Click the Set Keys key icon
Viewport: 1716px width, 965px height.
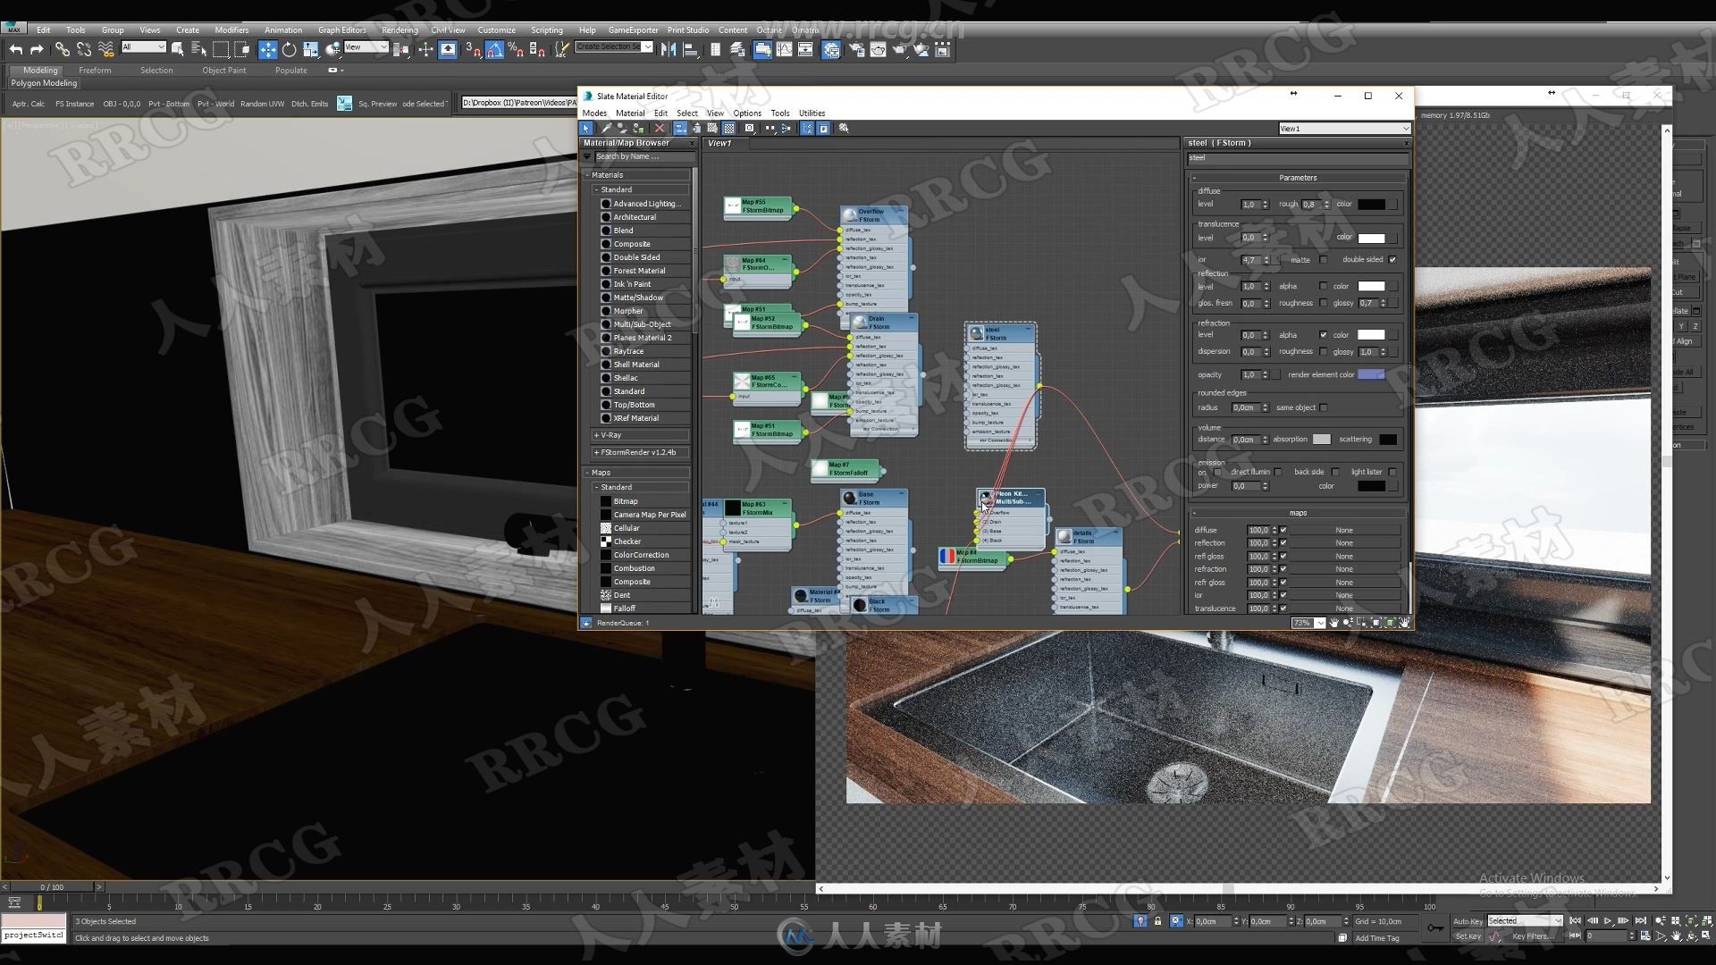[x=1435, y=927]
